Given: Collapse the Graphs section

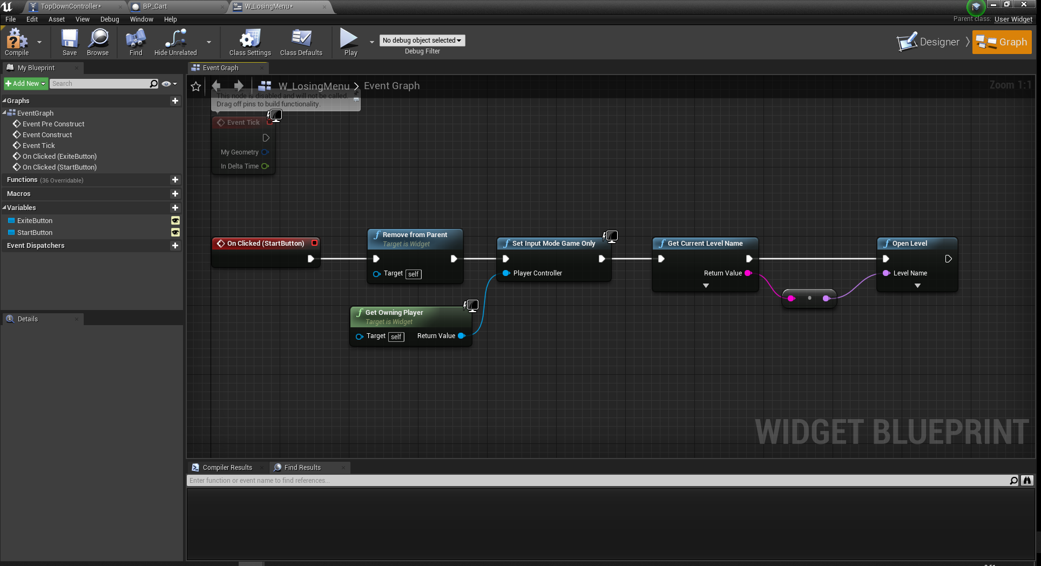Looking at the screenshot, I should (x=4, y=101).
